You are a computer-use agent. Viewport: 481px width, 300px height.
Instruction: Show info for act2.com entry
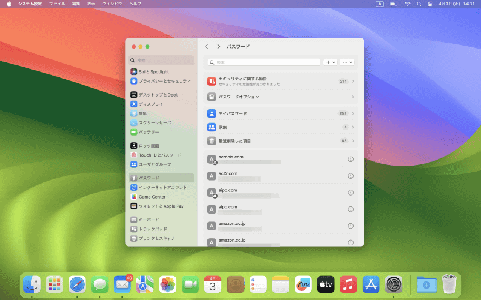[351, 176]
